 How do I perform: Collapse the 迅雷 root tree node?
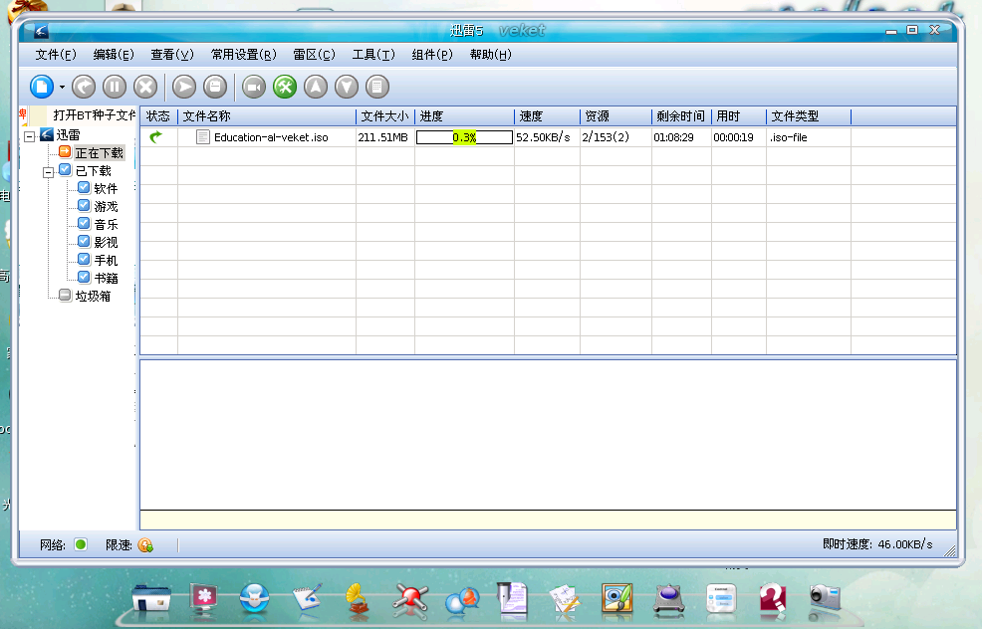tap(30, 135)
